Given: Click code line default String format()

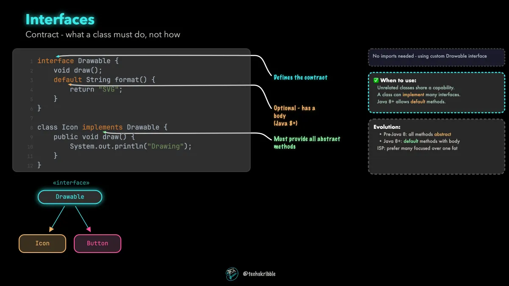Looking at the screenshot, I should [x=104, y=80].
